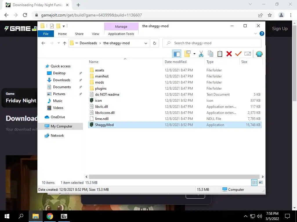Open Windows Start menu
Image resolution: width=297 pixels, height=222 pixels.
(7, 216)
